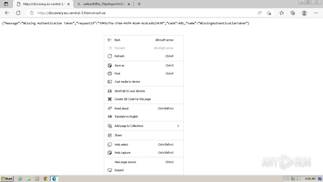Click the Inspect icon in menu
Image resolution: width=323 pixels, height=182 pixels.
click(110, 170)
